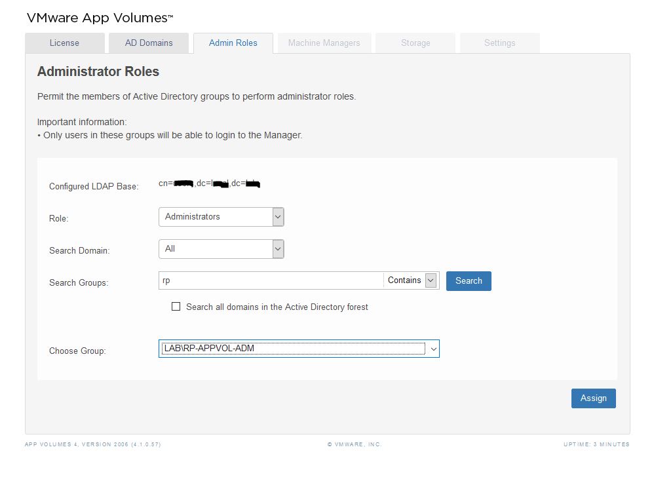The width and height of the screenshot is (654, 481).
Task: Click the Search Domain label
Action: pos(79,251)
